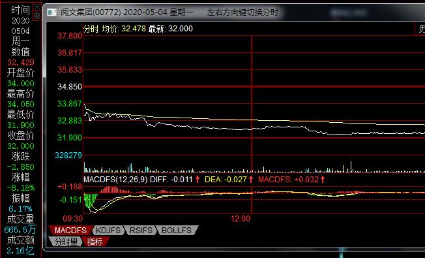Click the red arrow next to DEA value

251,179
